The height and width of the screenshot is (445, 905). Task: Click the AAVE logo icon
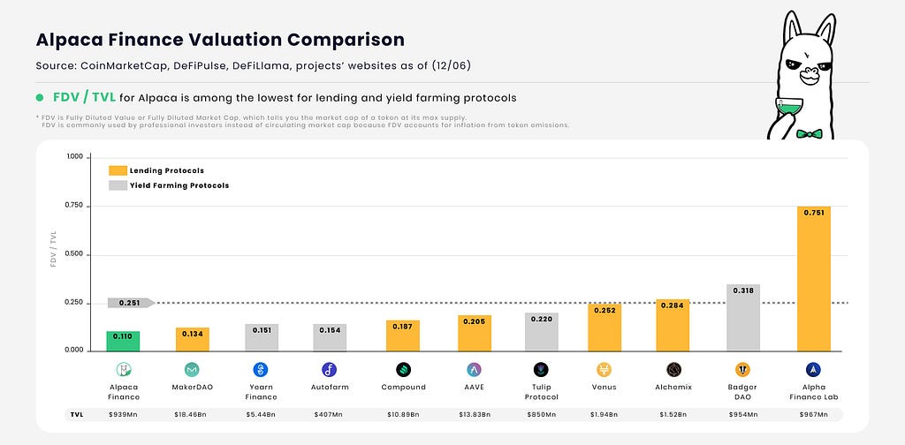click(x=475, y=369)
